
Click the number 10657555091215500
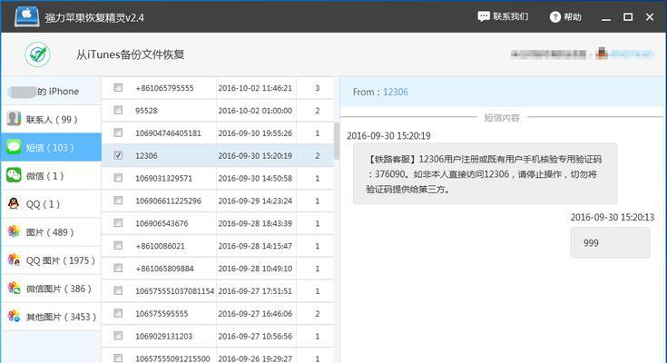click(x=172, y=358)
